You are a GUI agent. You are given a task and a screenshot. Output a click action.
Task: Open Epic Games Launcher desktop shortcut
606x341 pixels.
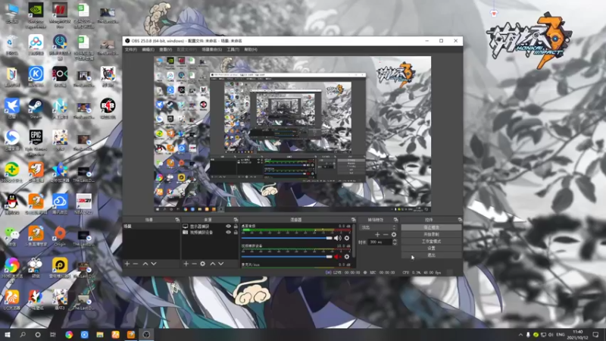[36, 143]
